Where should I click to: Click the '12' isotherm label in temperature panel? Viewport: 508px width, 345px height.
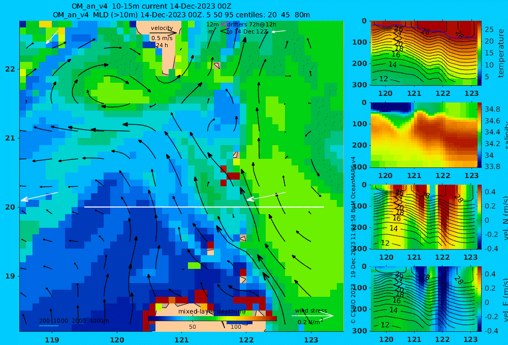(x=383, y=79)
